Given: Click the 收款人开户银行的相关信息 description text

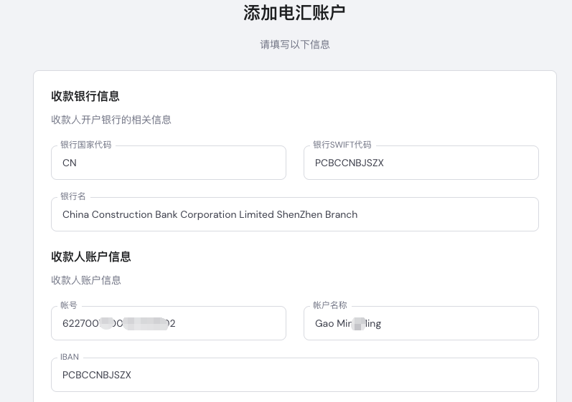Looking at the screenshot, I should click(x=111, y=120).
